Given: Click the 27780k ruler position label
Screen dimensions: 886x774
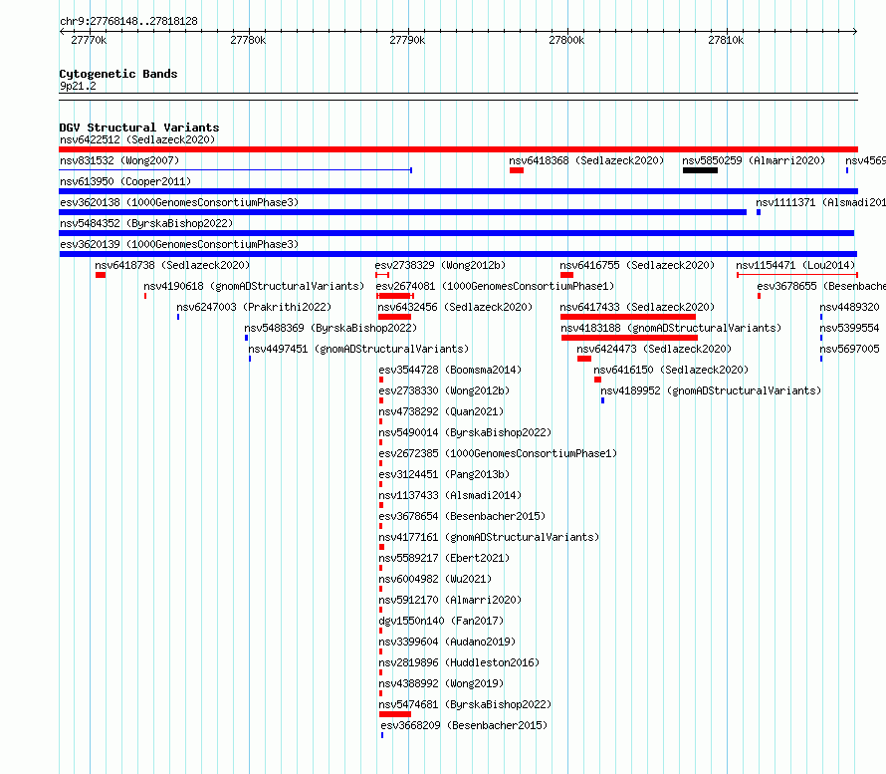Looking at the screenshot, I should point(248,40).
